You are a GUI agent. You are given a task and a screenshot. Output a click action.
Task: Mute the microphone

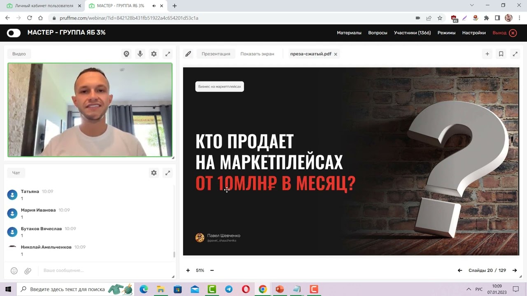point(140,53)
